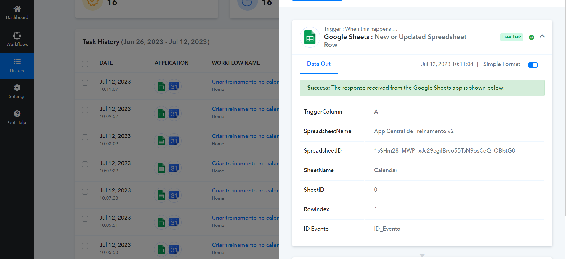Open workflow link in the 10:09:52 row
566x259 pixels.
point(245,109)
